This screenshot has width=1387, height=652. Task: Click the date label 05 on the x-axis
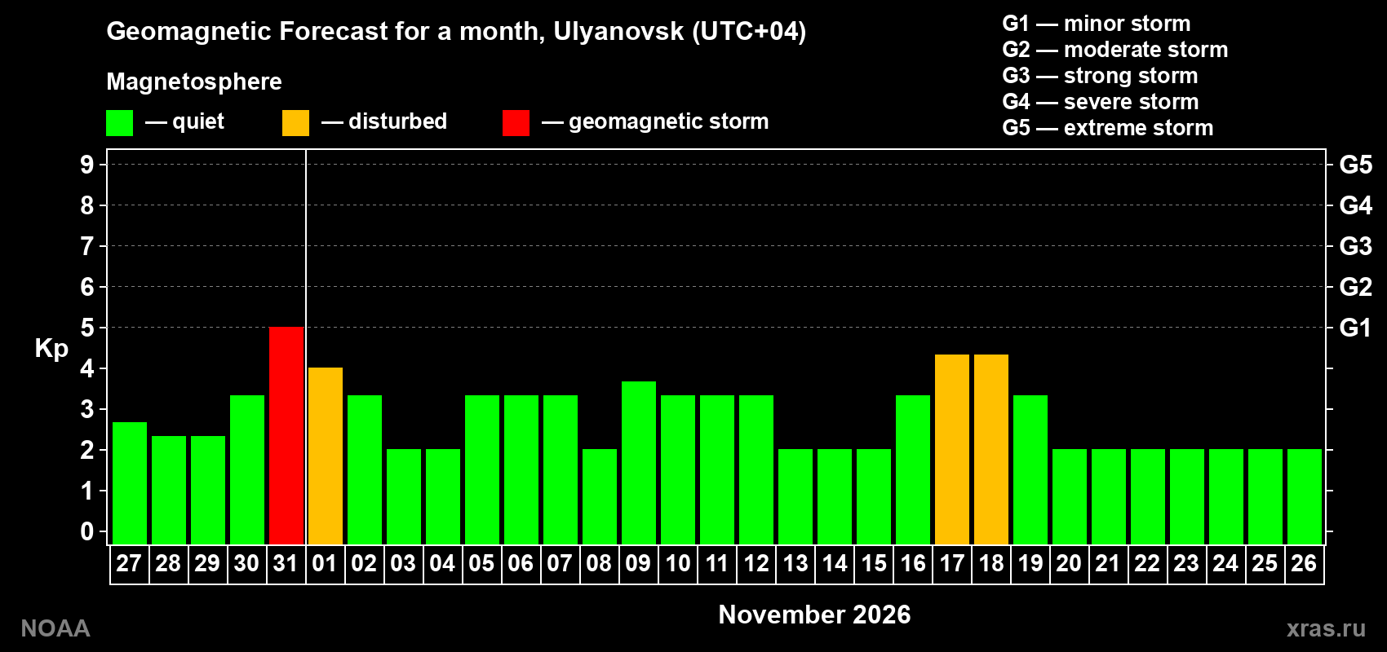[481, 563]
